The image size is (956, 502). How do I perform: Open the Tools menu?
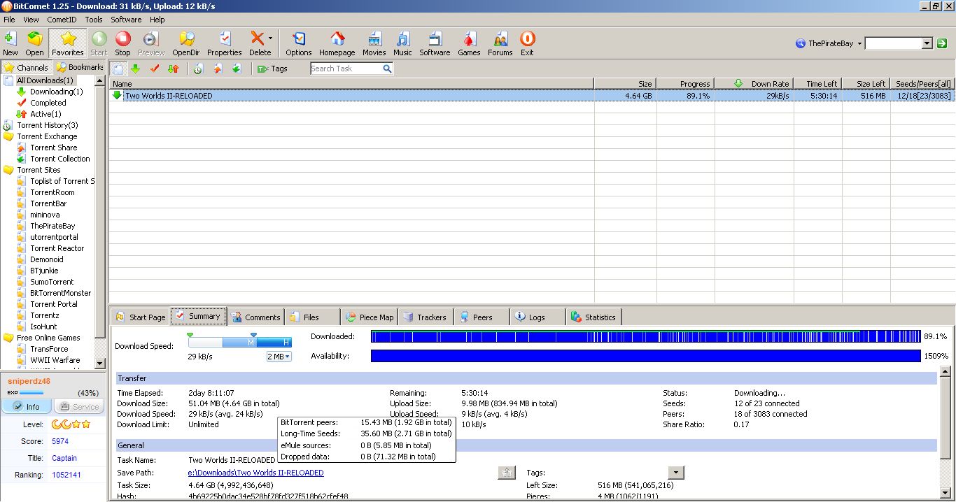94,20
